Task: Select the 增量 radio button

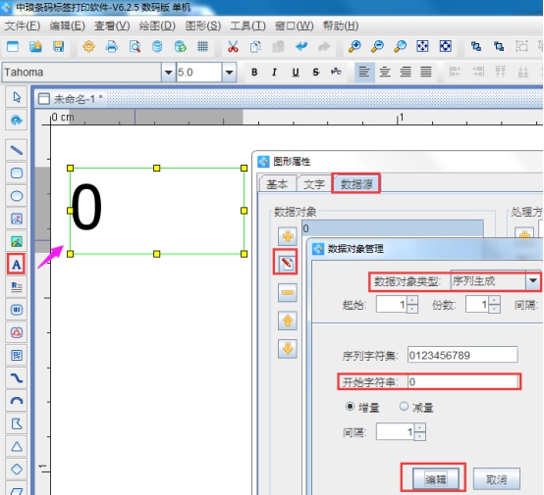Action: [350, 406]
